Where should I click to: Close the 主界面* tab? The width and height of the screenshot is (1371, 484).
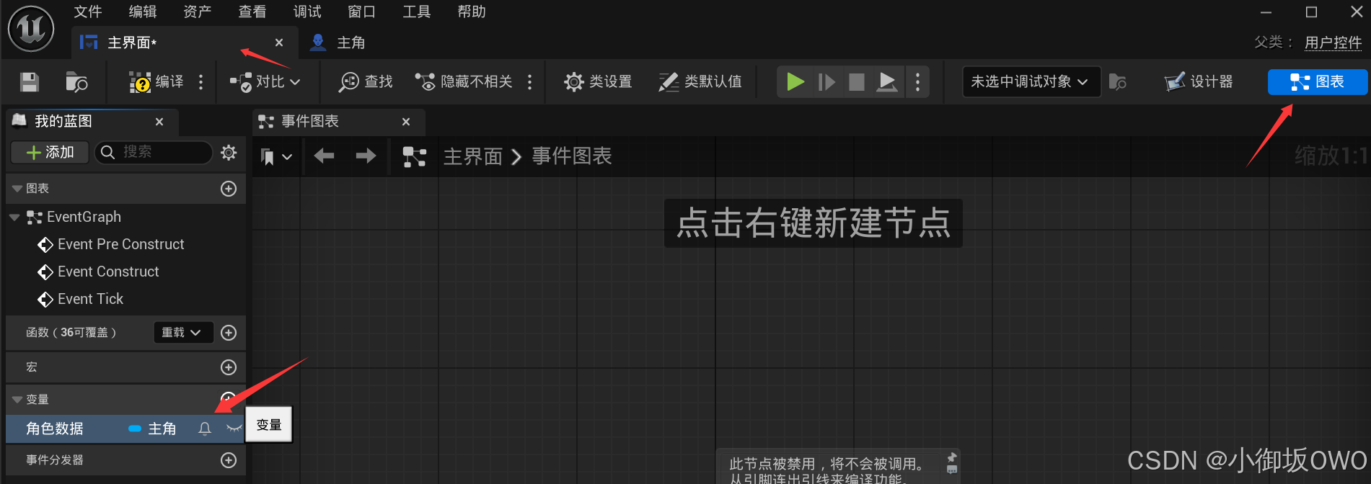279,42
